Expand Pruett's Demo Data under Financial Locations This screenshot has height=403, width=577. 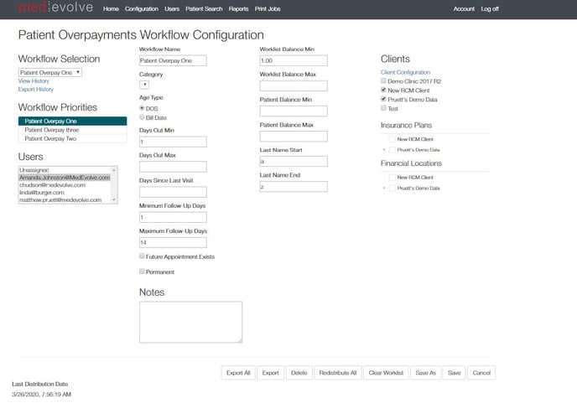click(x=383, y=188)
